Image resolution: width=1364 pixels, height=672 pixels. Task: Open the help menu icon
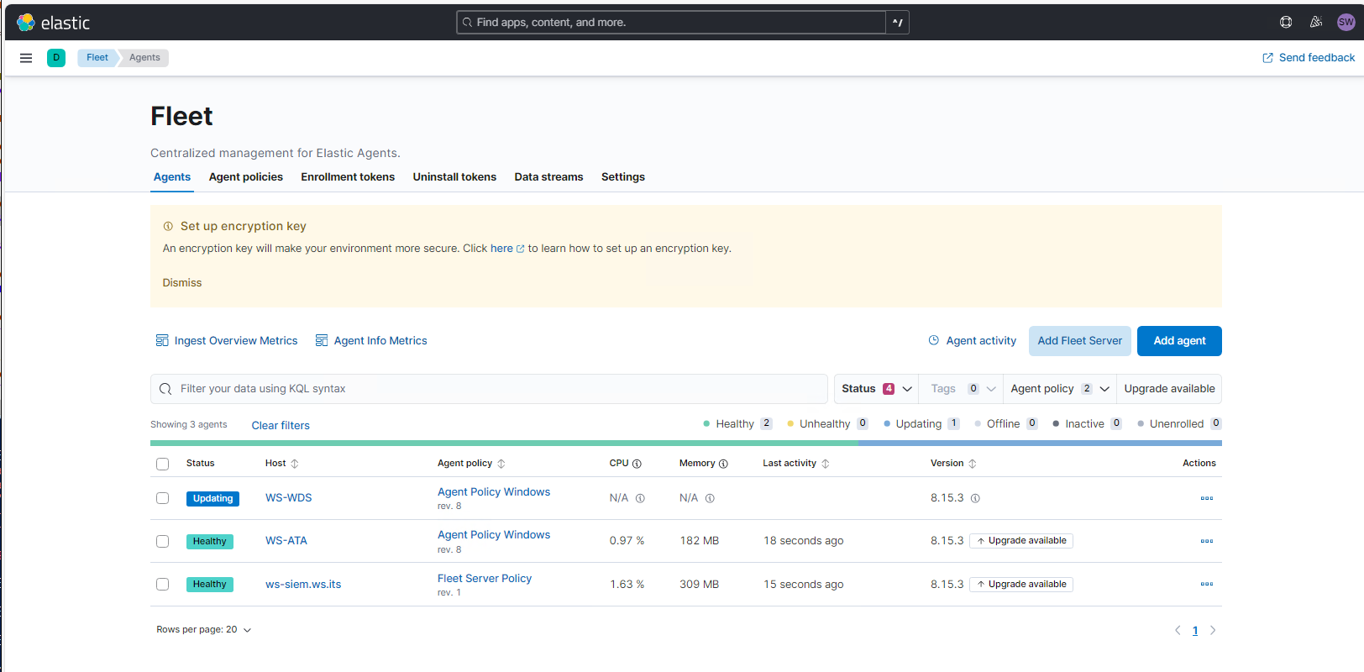[x=1286, y=23]
